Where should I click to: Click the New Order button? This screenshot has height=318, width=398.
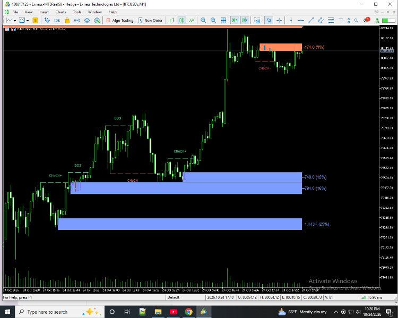point(150,21)
